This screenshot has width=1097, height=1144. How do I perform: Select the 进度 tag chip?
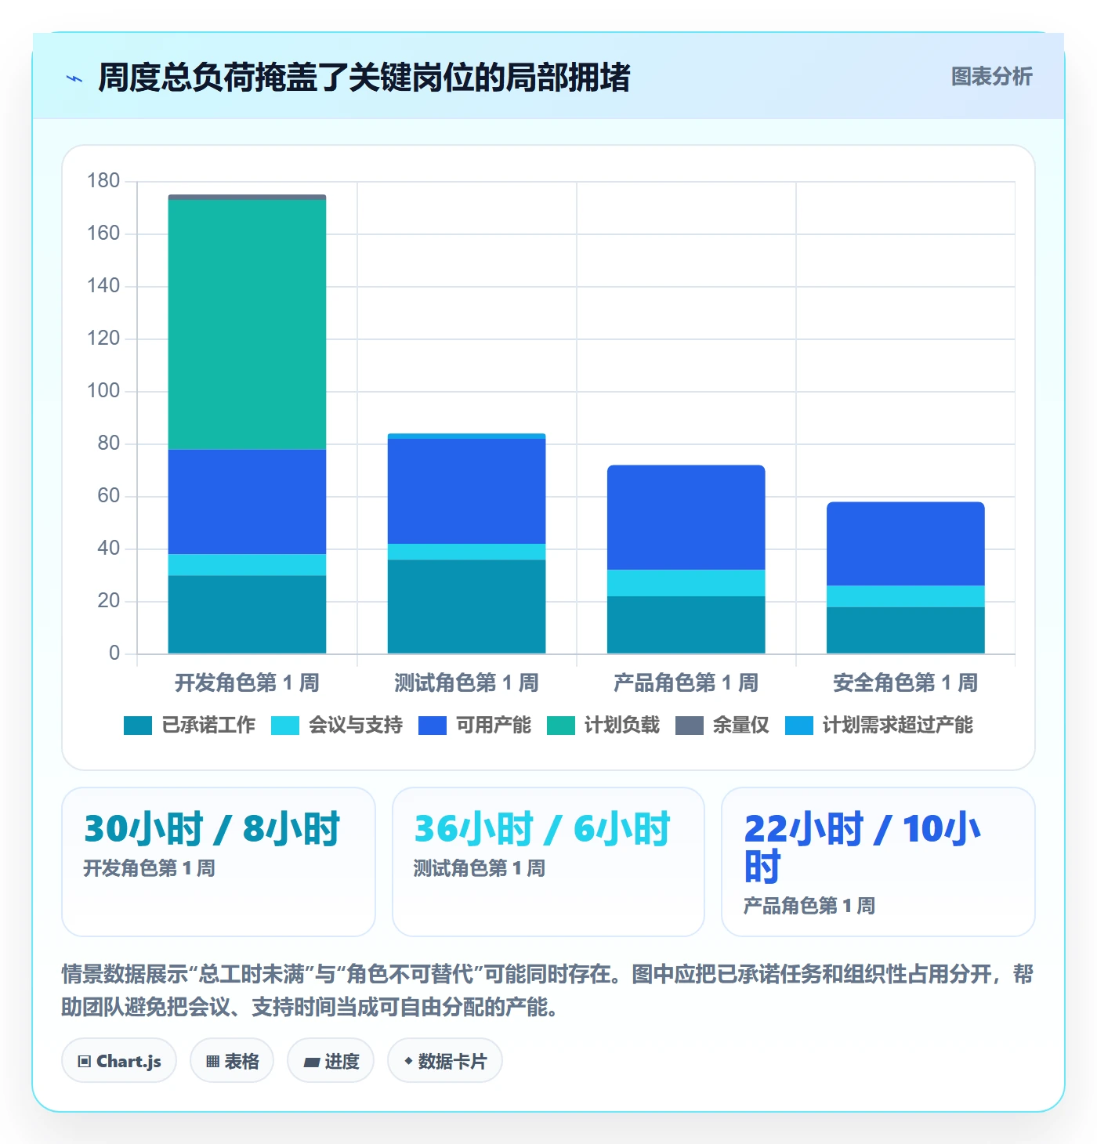(x=331, y=1061)
